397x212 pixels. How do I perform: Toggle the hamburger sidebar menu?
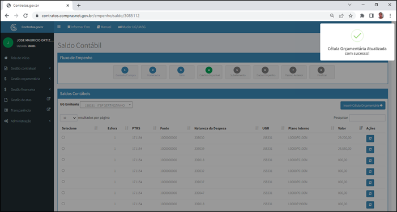pos(59,27)
